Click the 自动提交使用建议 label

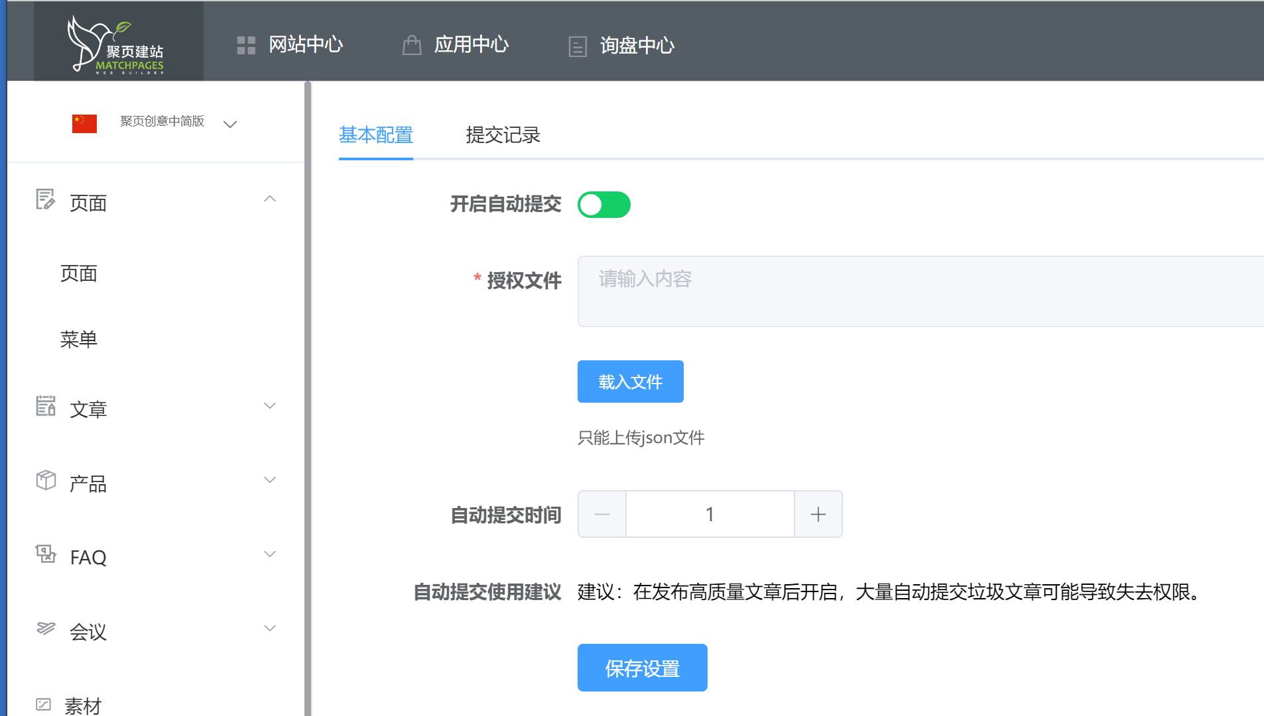click(487, 592)
